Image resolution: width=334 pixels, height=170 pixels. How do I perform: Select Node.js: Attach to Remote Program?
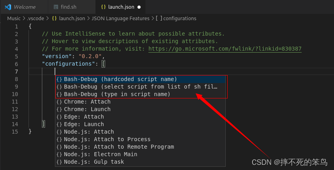(141, 147)
